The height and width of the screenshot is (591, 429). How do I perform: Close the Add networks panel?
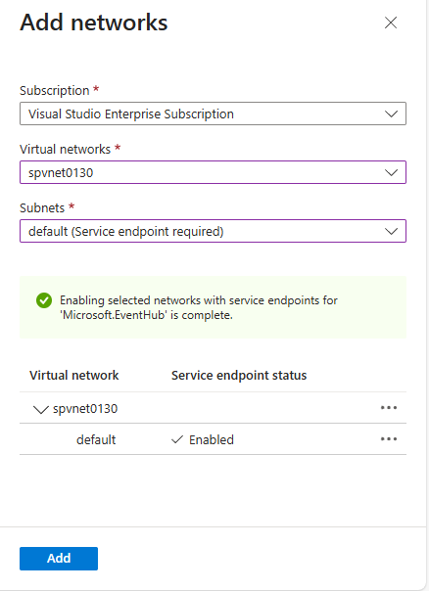(391, 23)
